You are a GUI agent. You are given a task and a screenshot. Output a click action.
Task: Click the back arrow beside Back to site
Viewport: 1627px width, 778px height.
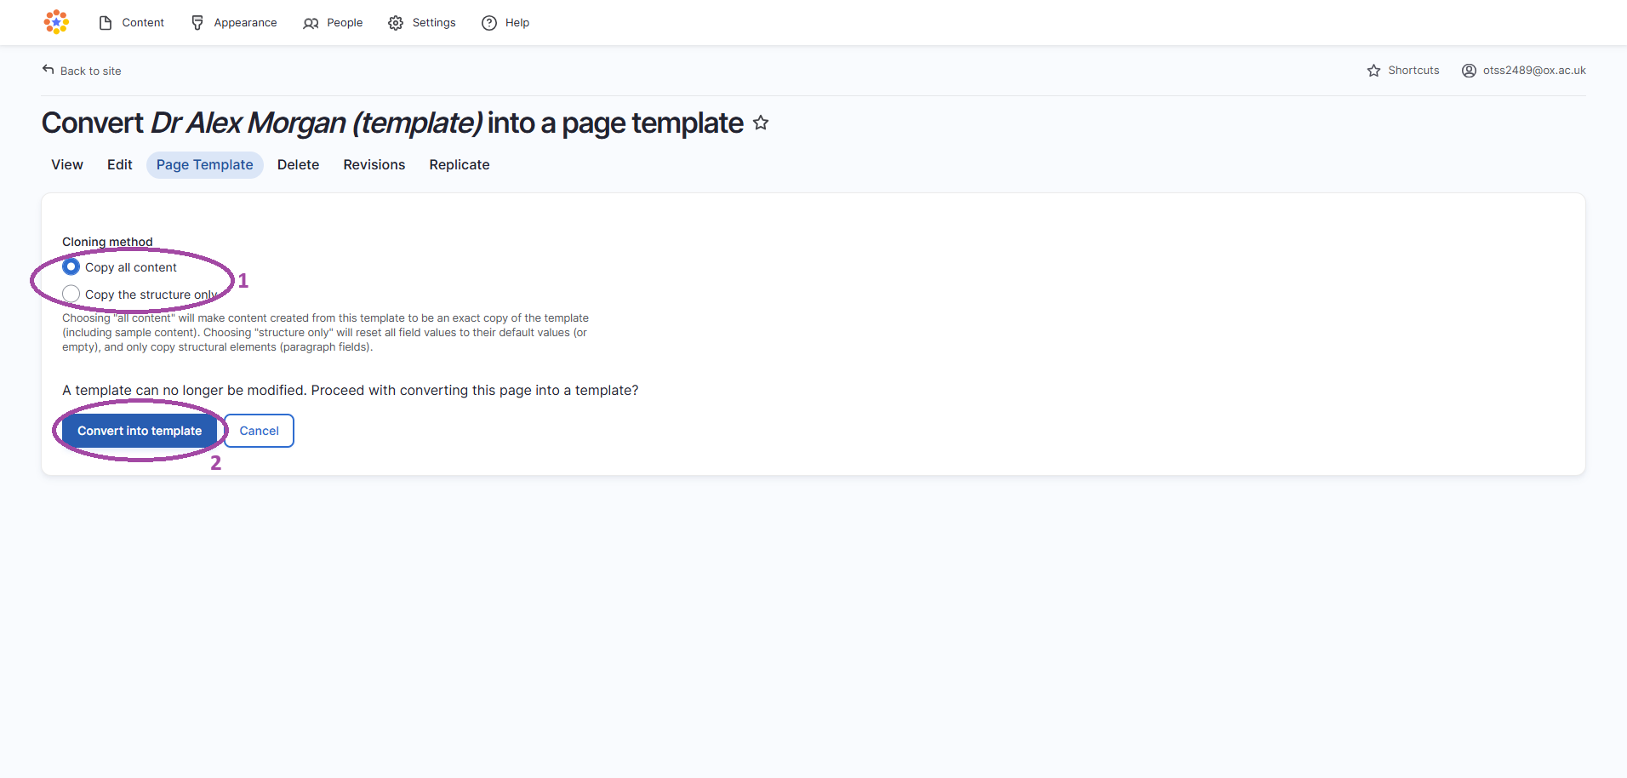click(x=49, y=68)
